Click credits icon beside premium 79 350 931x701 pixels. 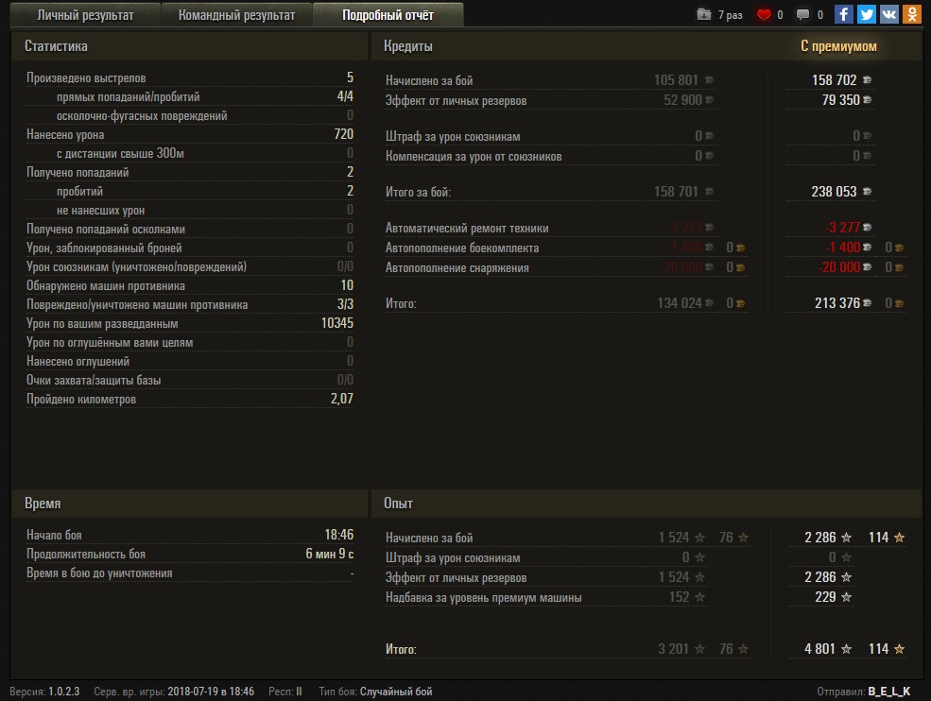click(x=868, y=100)
